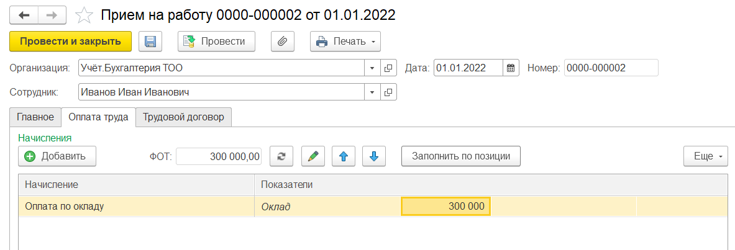Open attached files via paperclip icon
This screenshot has width=735, height=250.
click(x=282, y=42)
